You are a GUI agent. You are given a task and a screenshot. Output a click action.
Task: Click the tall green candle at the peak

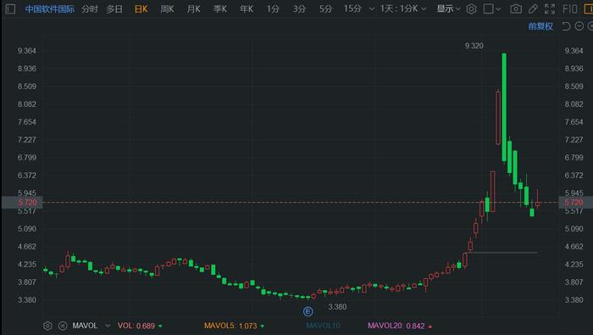click(x=504, y=108)
